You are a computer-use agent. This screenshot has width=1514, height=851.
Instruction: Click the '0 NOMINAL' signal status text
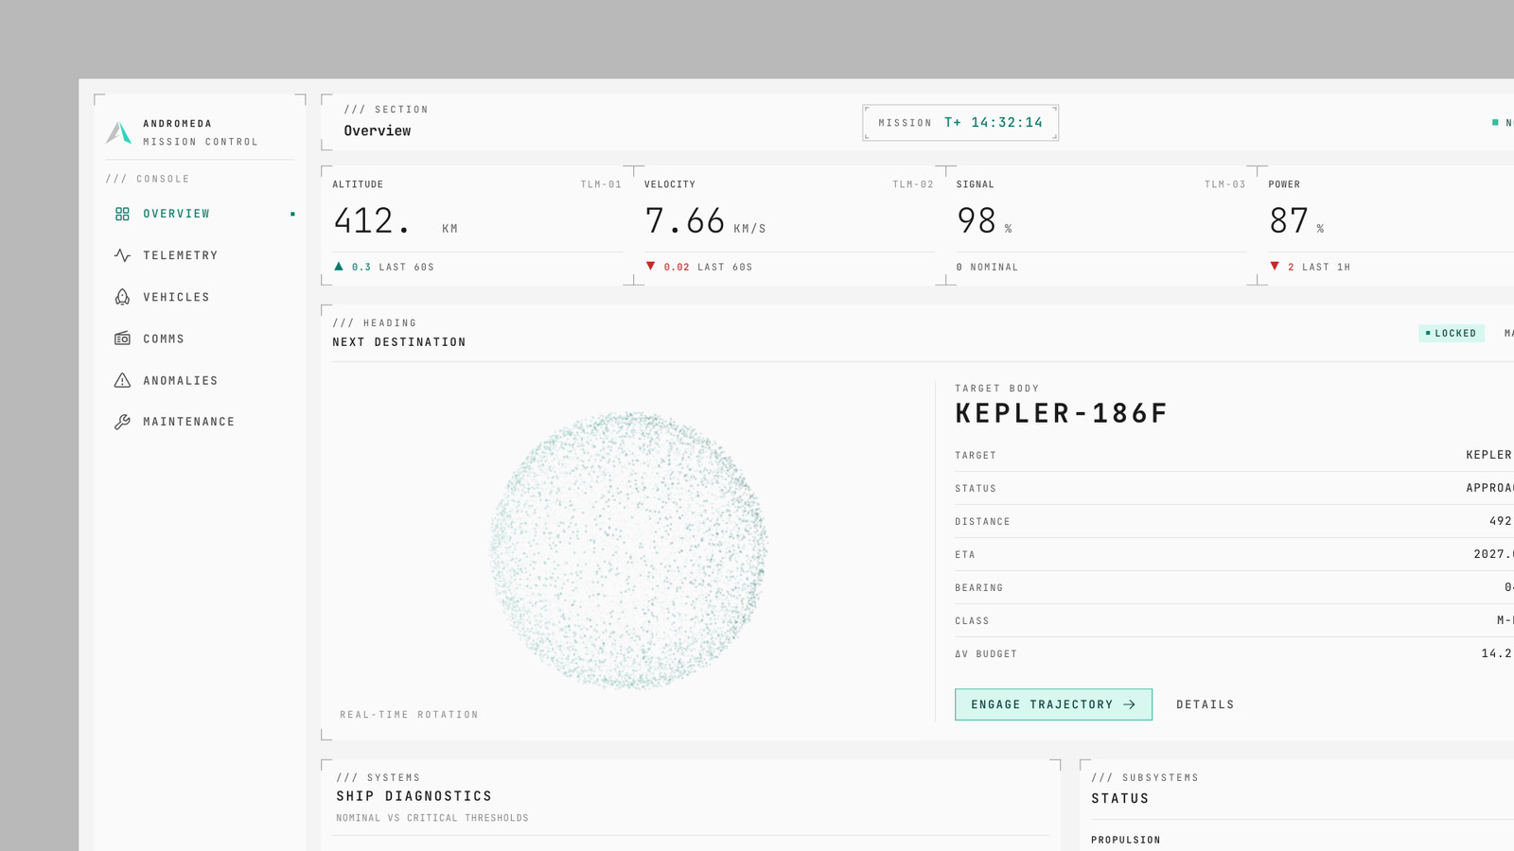(x=987, y=268)
